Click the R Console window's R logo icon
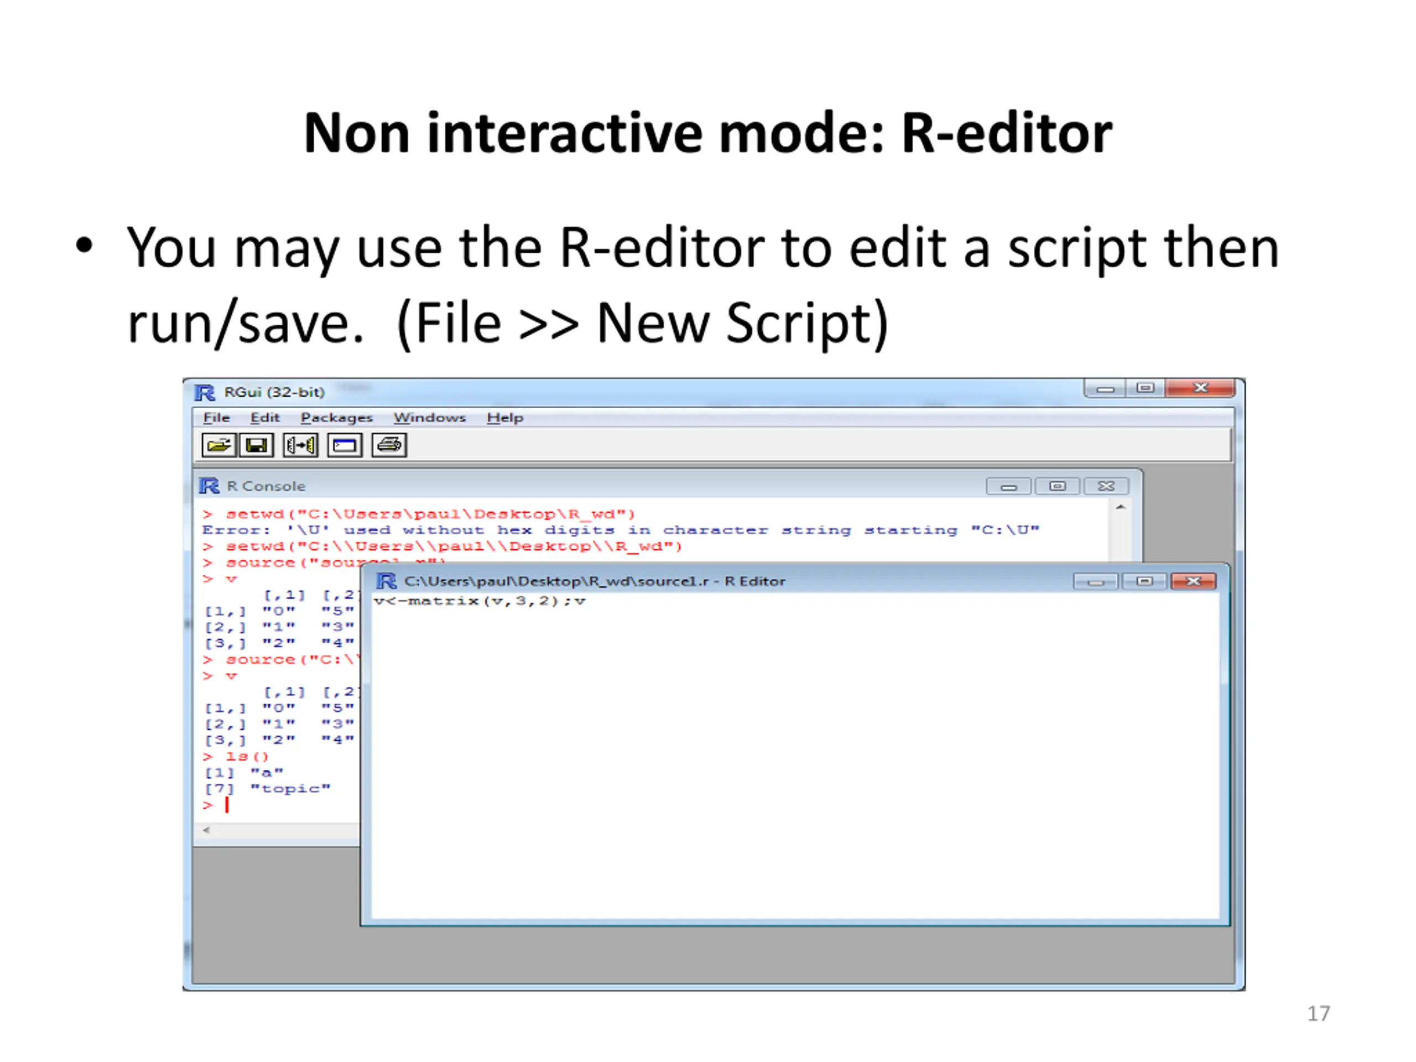 (x=209, y=486)
